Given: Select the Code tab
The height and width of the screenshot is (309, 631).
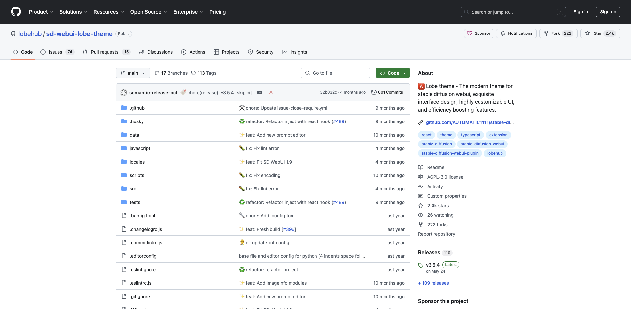Looking at the screenshot, I should [x=23, y=52].
